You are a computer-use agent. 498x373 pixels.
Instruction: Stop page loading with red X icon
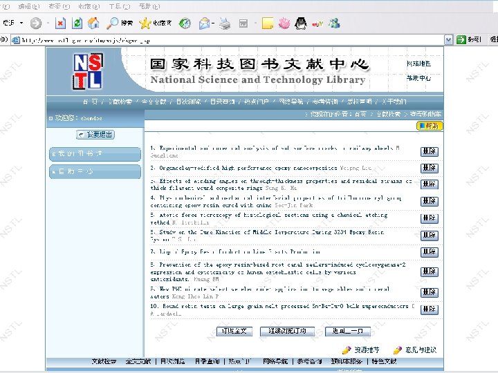point(60,23)
